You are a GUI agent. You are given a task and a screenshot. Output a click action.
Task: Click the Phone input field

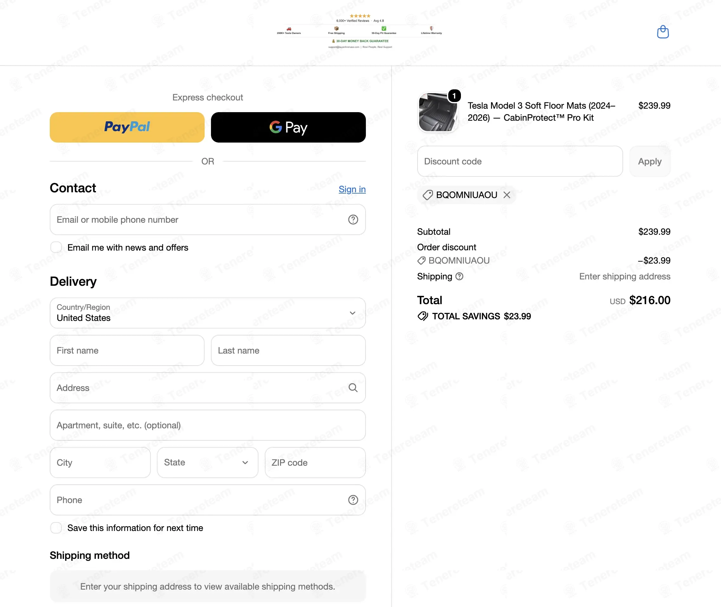point(207,500)
